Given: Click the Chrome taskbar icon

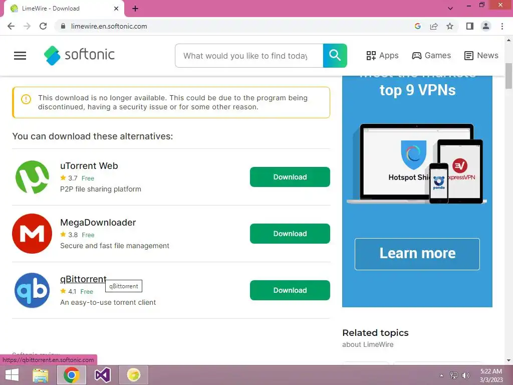Looking at the screenshot, I should 72,375.
